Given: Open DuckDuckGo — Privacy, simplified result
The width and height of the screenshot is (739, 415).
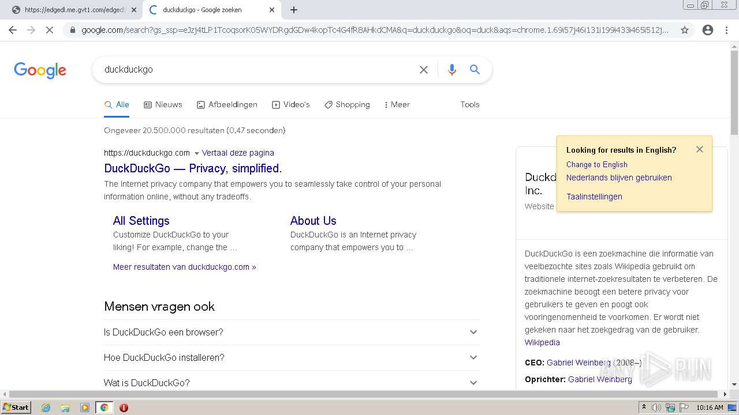Looking at the screenshot, I should pyautogui.click(x=193, y=168).
